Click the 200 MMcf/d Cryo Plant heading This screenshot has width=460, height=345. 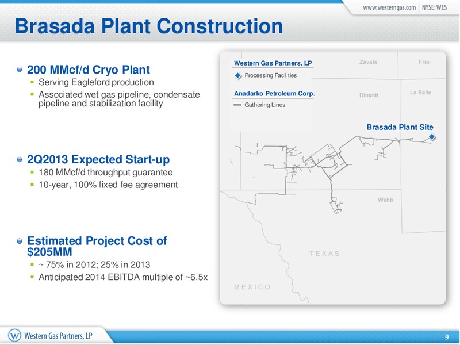click(89, 70)
